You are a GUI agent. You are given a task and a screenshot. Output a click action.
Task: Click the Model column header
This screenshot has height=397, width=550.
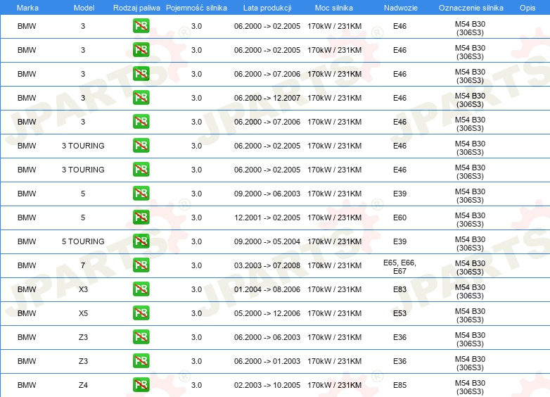point(84,8)
